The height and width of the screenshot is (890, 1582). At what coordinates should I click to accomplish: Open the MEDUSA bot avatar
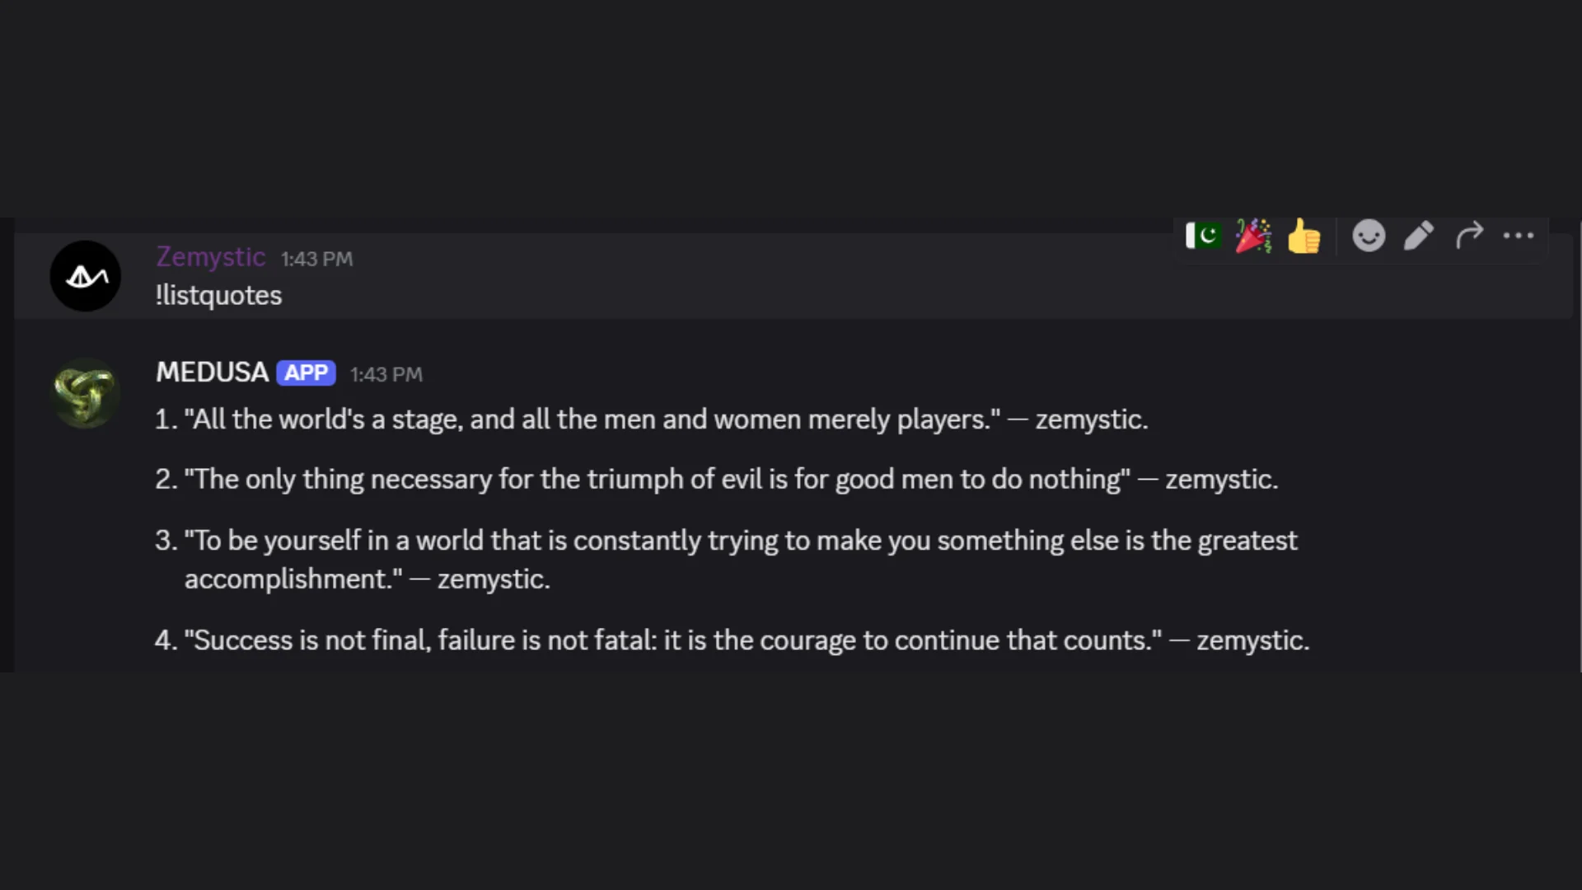click(86, 393)
